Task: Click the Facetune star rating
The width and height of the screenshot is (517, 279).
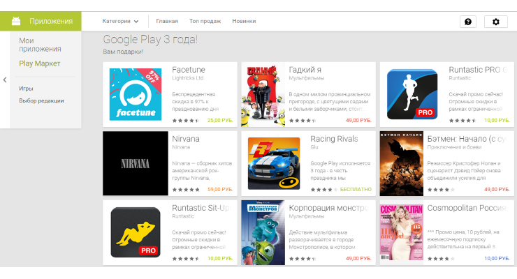Action: point(186,121)
